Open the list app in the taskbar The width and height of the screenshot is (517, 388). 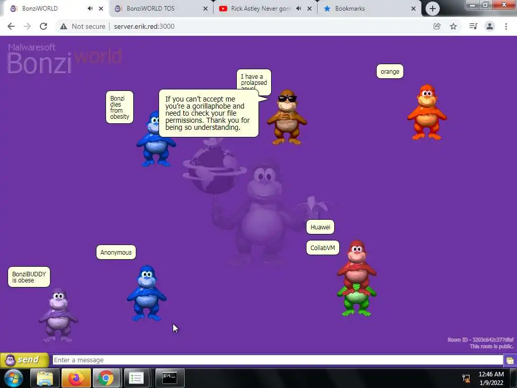(x=136, y=378)
